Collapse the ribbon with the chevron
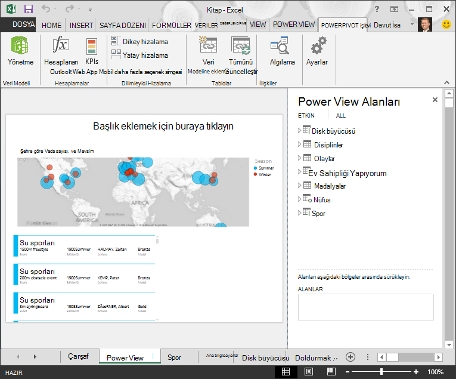Screen dimensions: 456x379 [446, 82]
